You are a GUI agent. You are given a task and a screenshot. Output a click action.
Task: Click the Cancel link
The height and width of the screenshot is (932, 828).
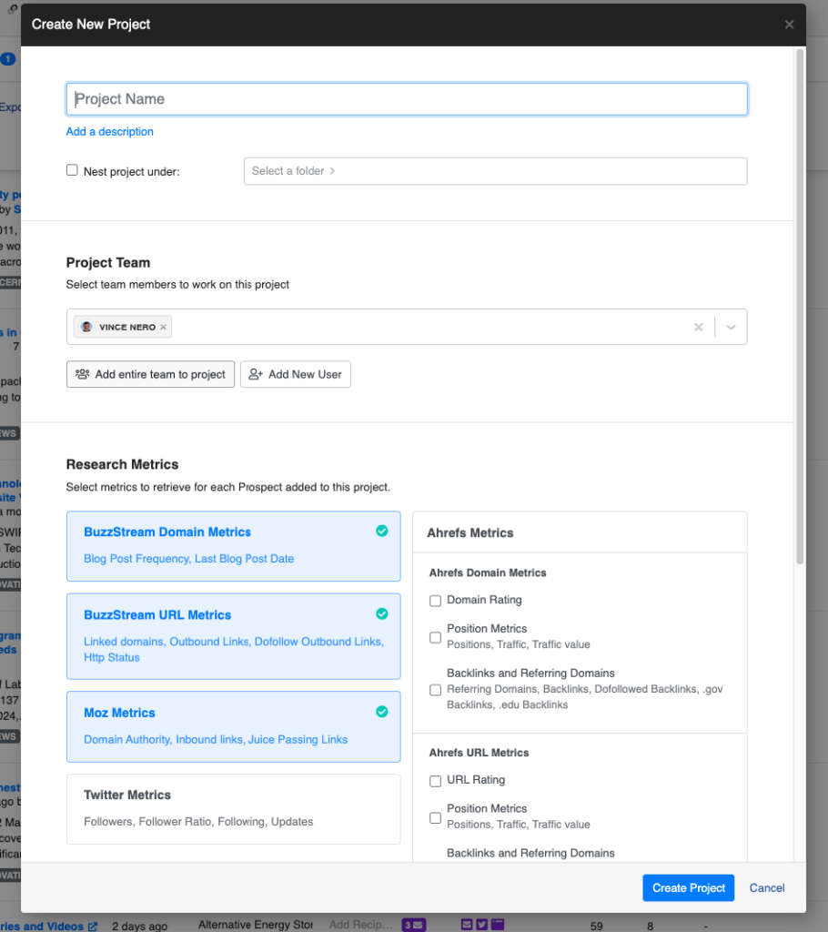coord(767,888)
